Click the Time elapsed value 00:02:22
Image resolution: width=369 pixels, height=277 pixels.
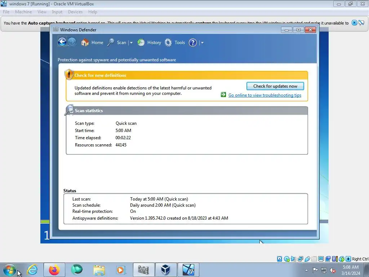[123, 137]
